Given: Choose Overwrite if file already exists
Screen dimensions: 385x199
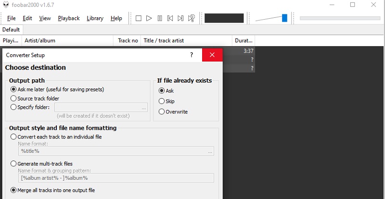Looking at the screenshot, I should pos(161,112).
